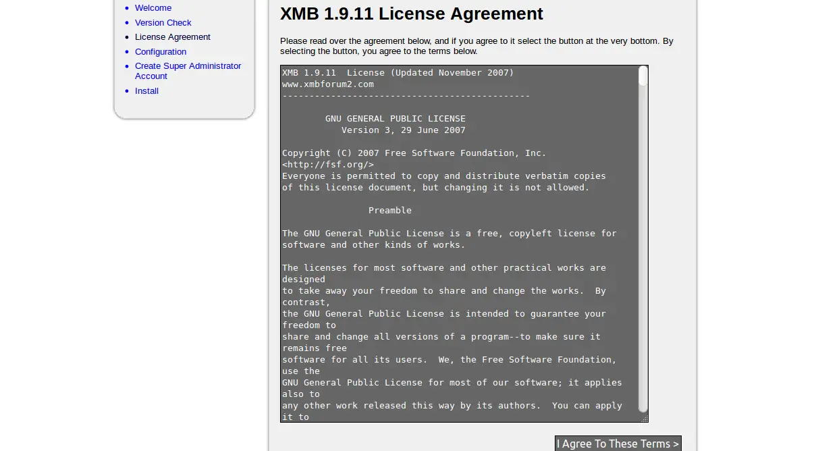Click the Copyright (C) 2007 Free Software Foundation line
Screen dimensions: 818x451
[x=414, y=153]
